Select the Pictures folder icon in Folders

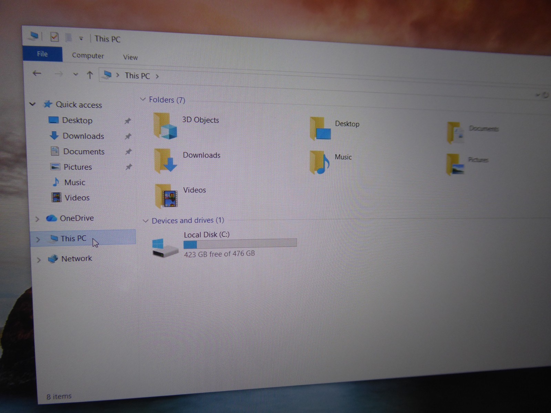(x=455, y=164)
